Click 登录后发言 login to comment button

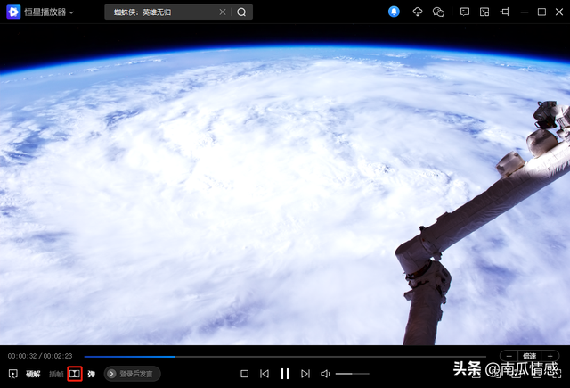click(x=133, y=374)
